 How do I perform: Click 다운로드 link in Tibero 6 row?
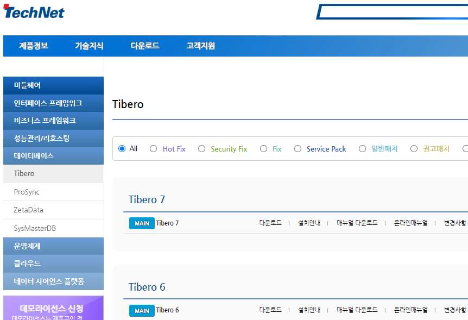pyautogui.click(x=270, y=310)
